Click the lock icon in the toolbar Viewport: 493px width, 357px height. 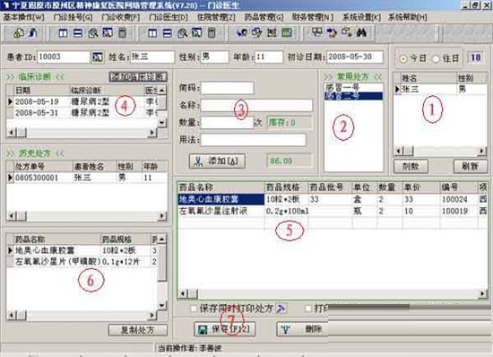pos(18,32)
